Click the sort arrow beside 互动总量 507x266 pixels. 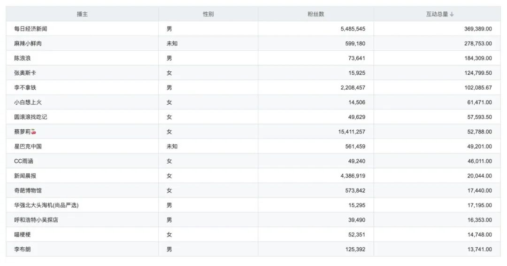(452, 14)
